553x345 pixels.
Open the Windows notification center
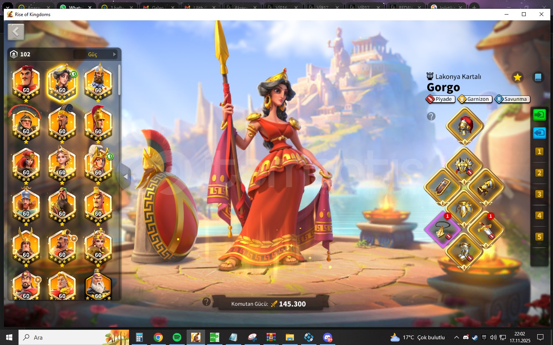pos(540,337)
